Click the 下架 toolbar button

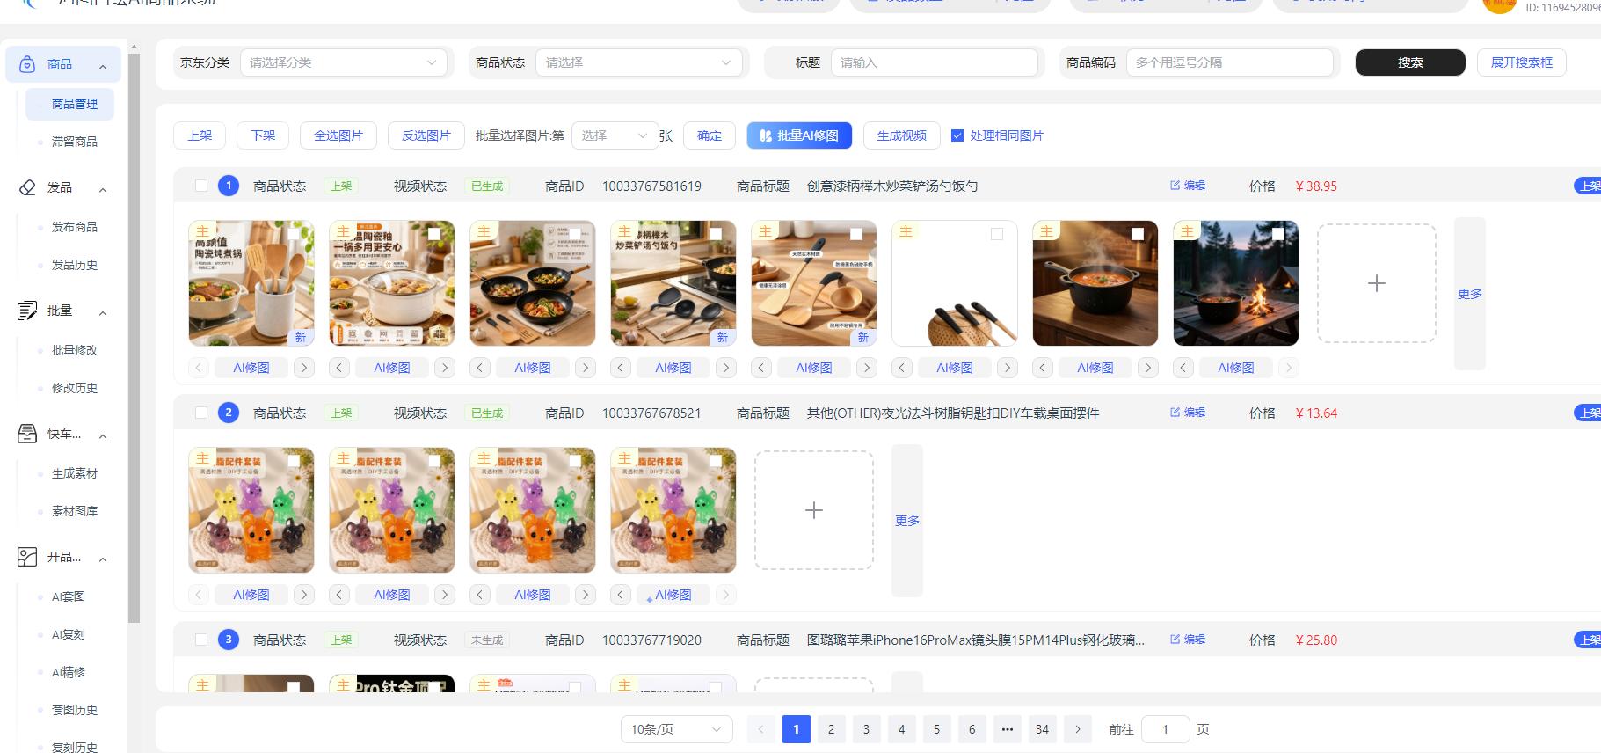263,135
